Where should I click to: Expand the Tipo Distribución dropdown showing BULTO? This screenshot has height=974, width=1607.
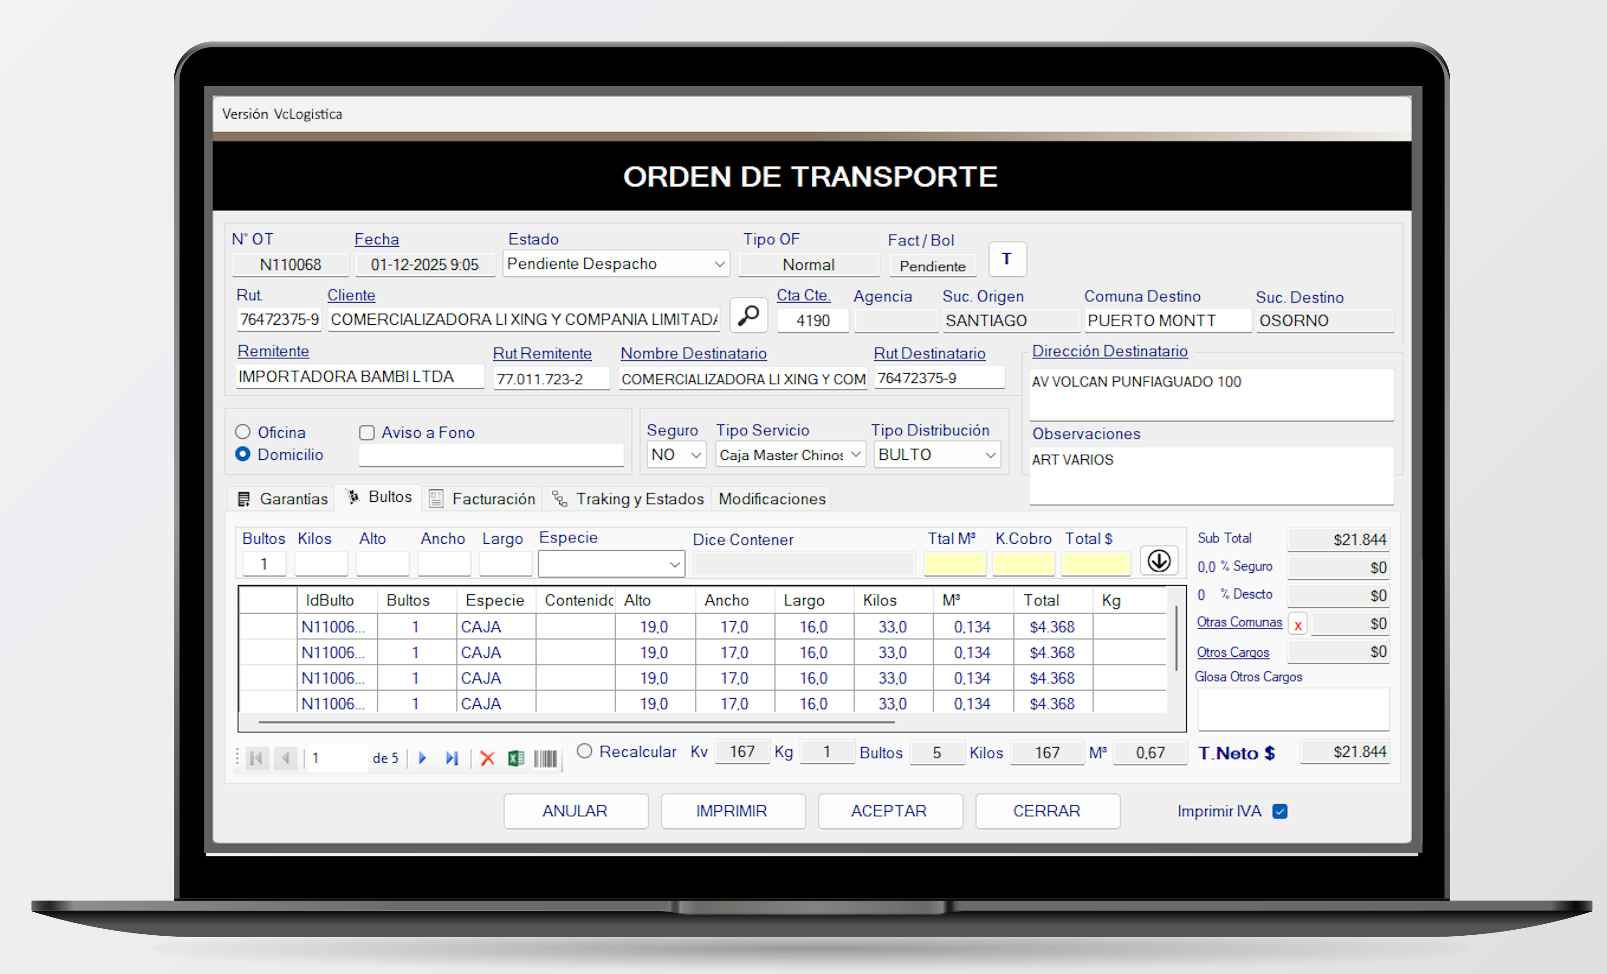point(937,454)
